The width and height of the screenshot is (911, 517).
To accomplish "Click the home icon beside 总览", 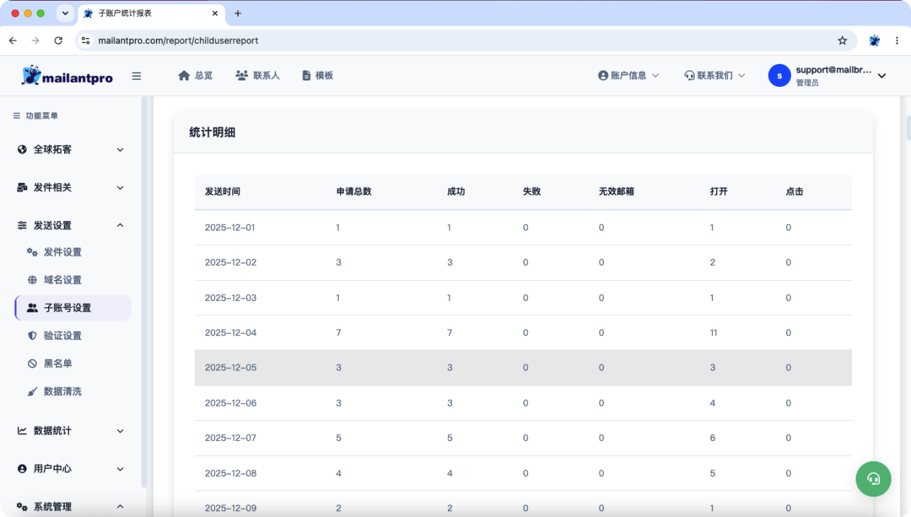I will tap(184, 75).
